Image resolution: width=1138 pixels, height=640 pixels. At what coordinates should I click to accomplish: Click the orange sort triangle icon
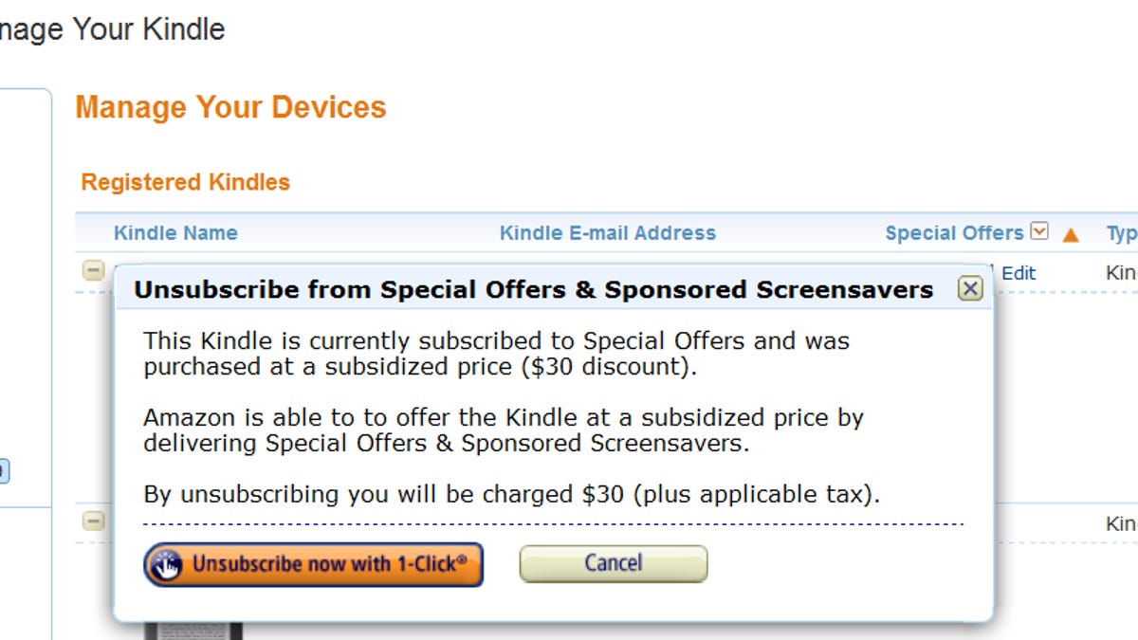(1071, 234)
